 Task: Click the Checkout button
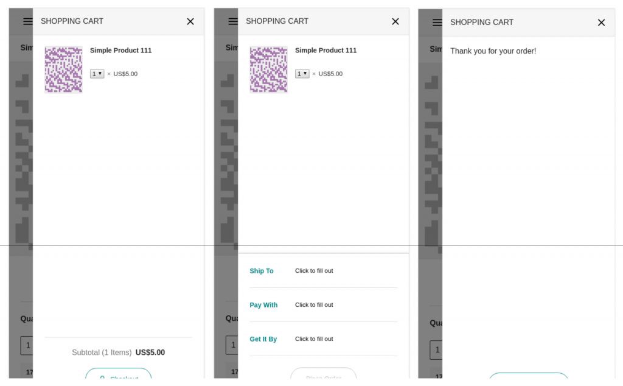(119, 375)
